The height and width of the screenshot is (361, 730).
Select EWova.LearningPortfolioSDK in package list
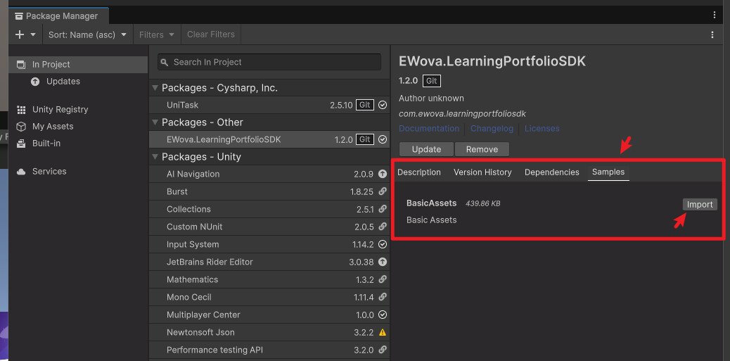click(269, 139)
